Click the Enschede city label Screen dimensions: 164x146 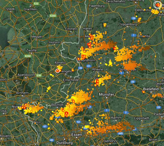[x=71, y=80]
